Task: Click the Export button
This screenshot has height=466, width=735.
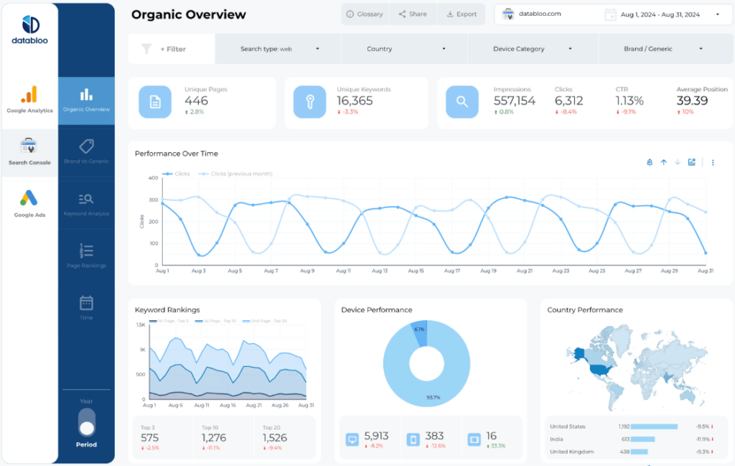Action: [x=462, y=14]
